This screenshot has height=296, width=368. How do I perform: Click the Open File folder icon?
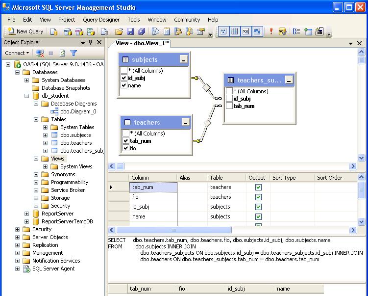coord(119,31)
